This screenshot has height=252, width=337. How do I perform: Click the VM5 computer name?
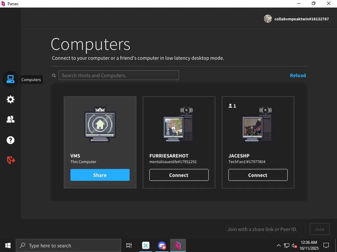[75, 156]
